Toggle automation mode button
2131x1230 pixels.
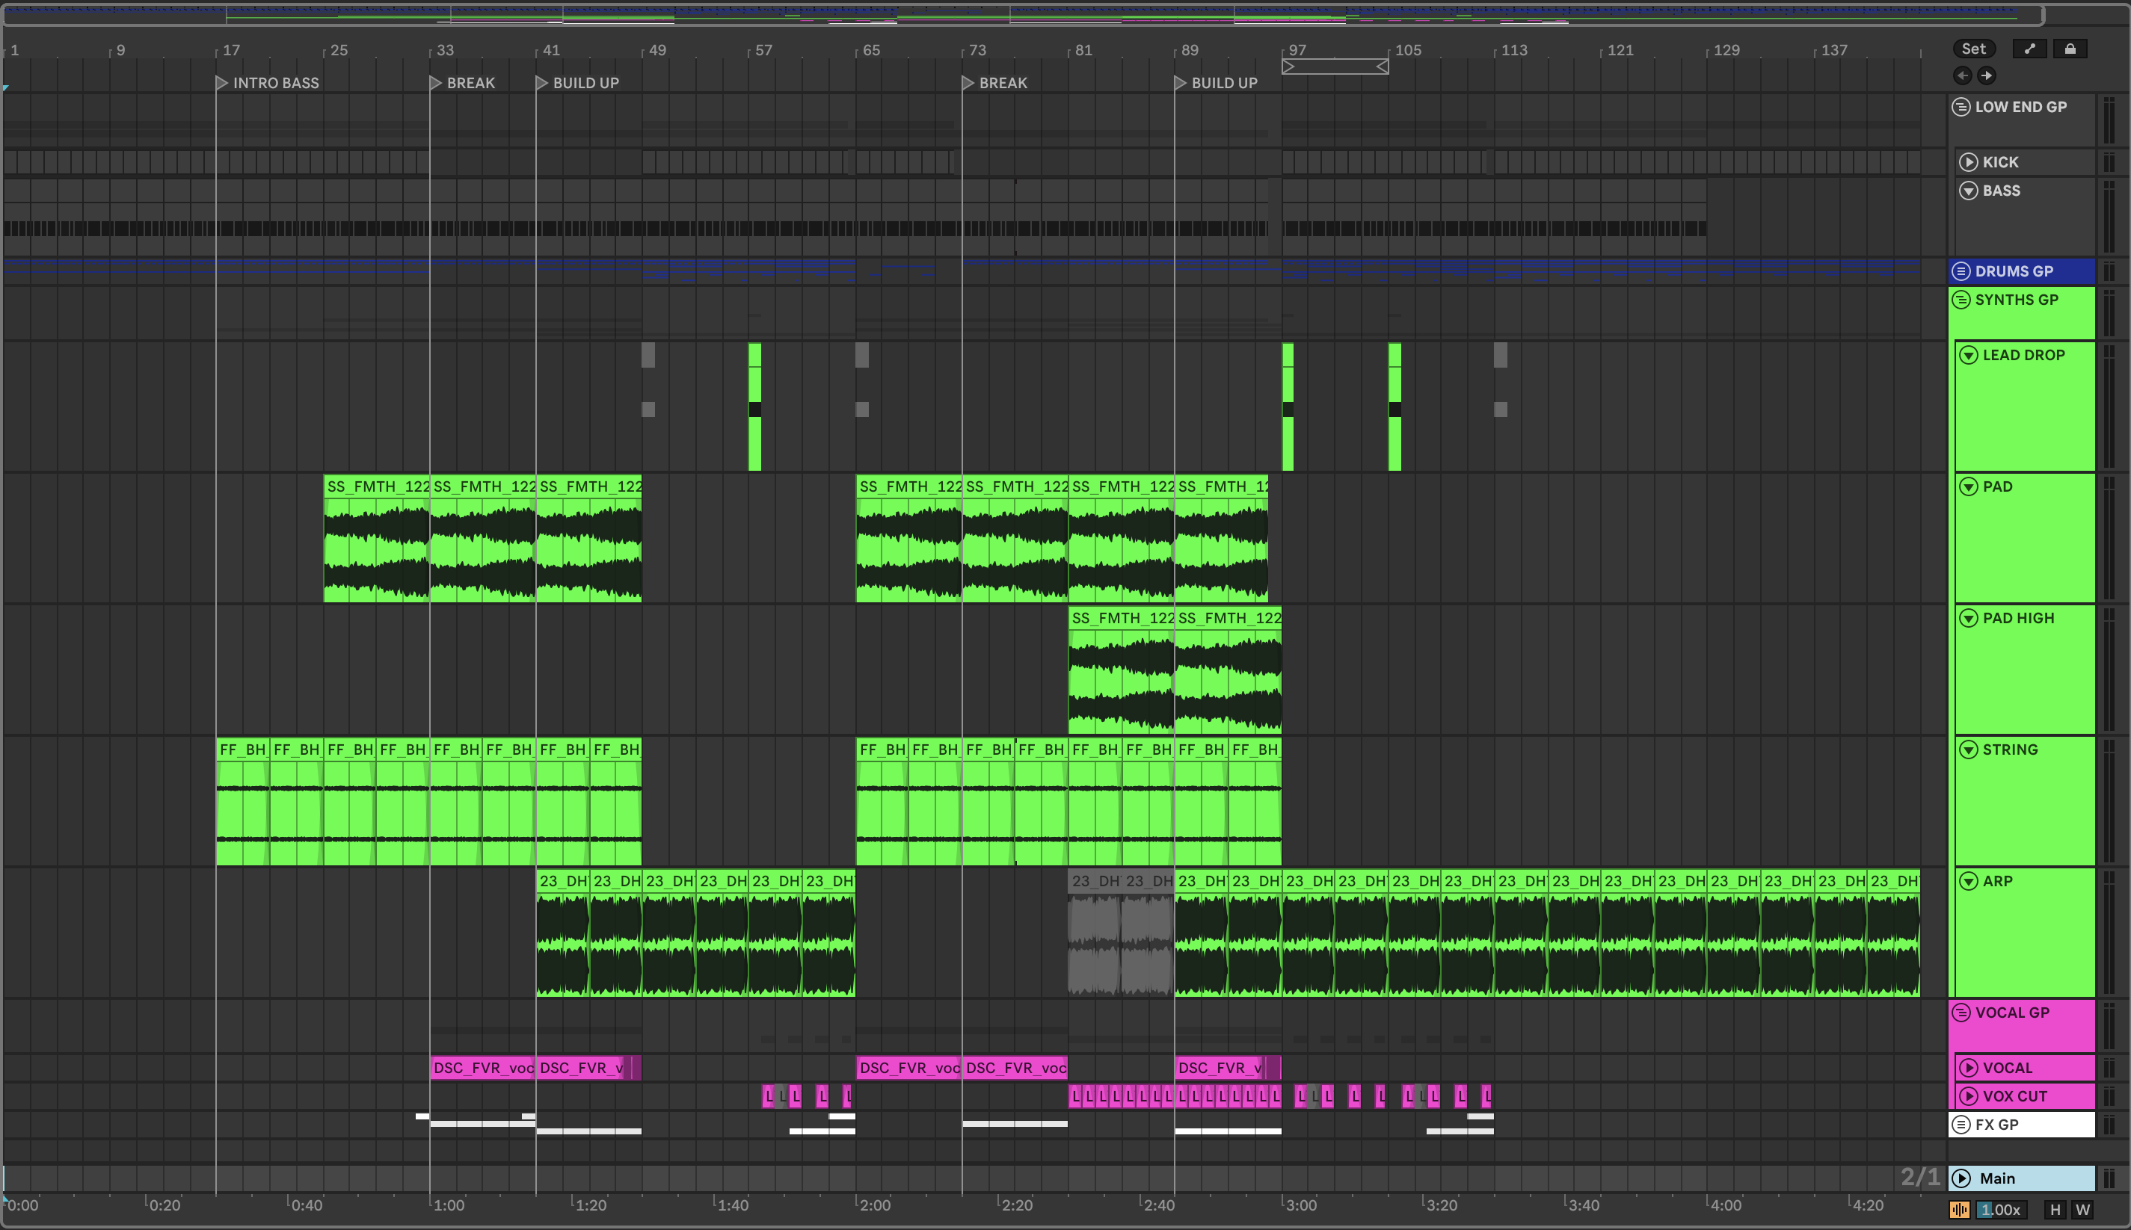(2029, 49)
